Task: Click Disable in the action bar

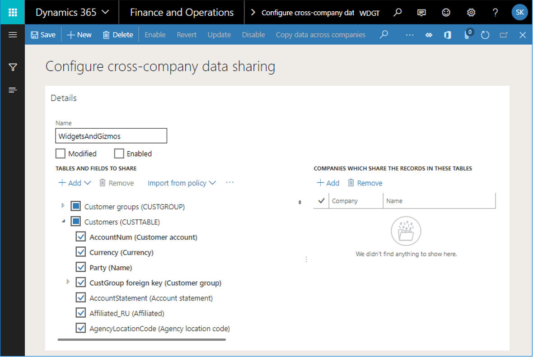Action: (253, 35)
